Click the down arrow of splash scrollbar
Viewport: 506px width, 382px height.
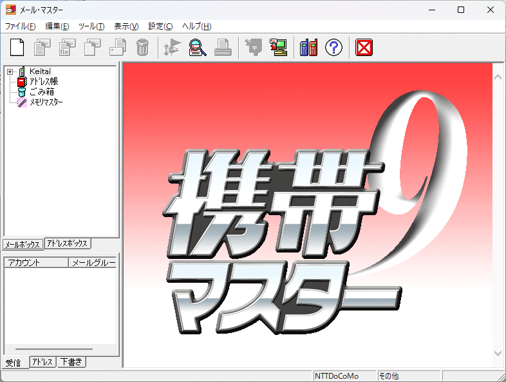498,353
